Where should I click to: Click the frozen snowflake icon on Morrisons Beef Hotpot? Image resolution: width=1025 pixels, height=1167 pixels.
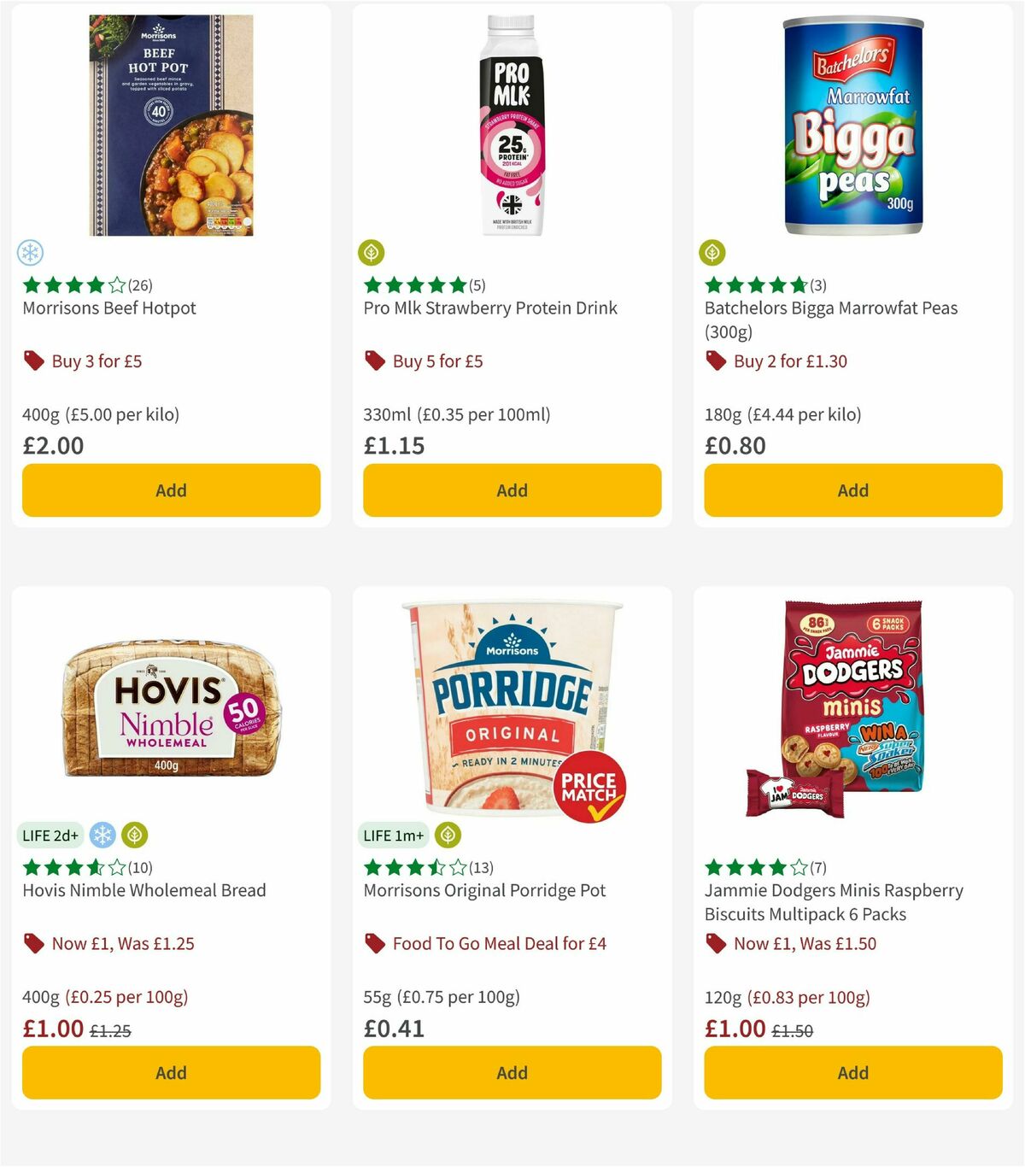pyautogui.click(x=31, y=253)
